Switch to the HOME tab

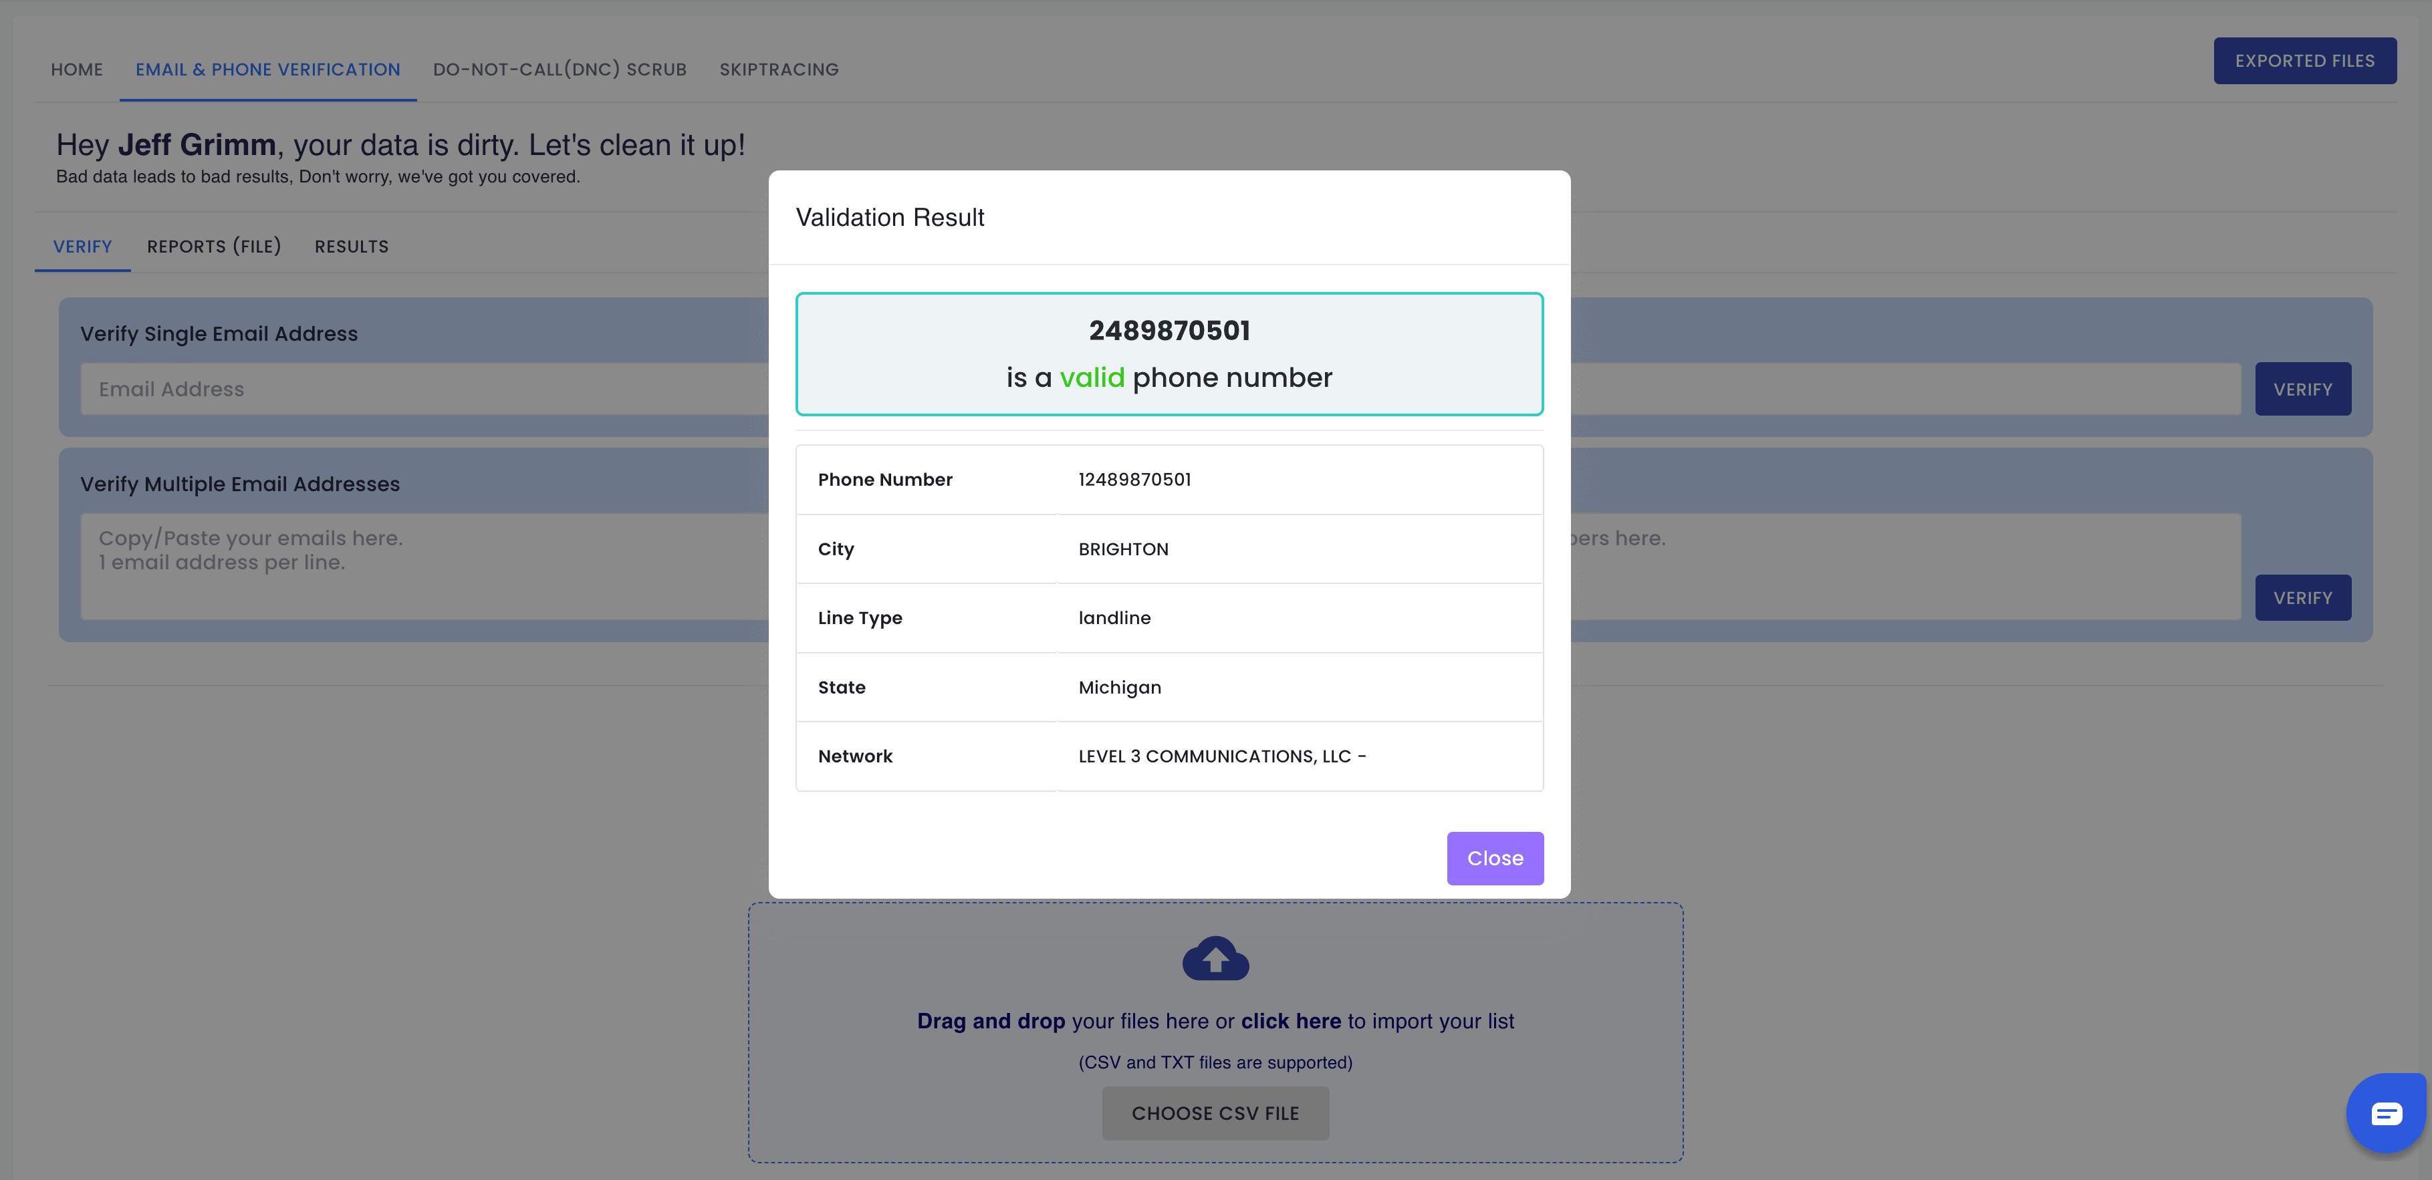[x=76, y=69]
